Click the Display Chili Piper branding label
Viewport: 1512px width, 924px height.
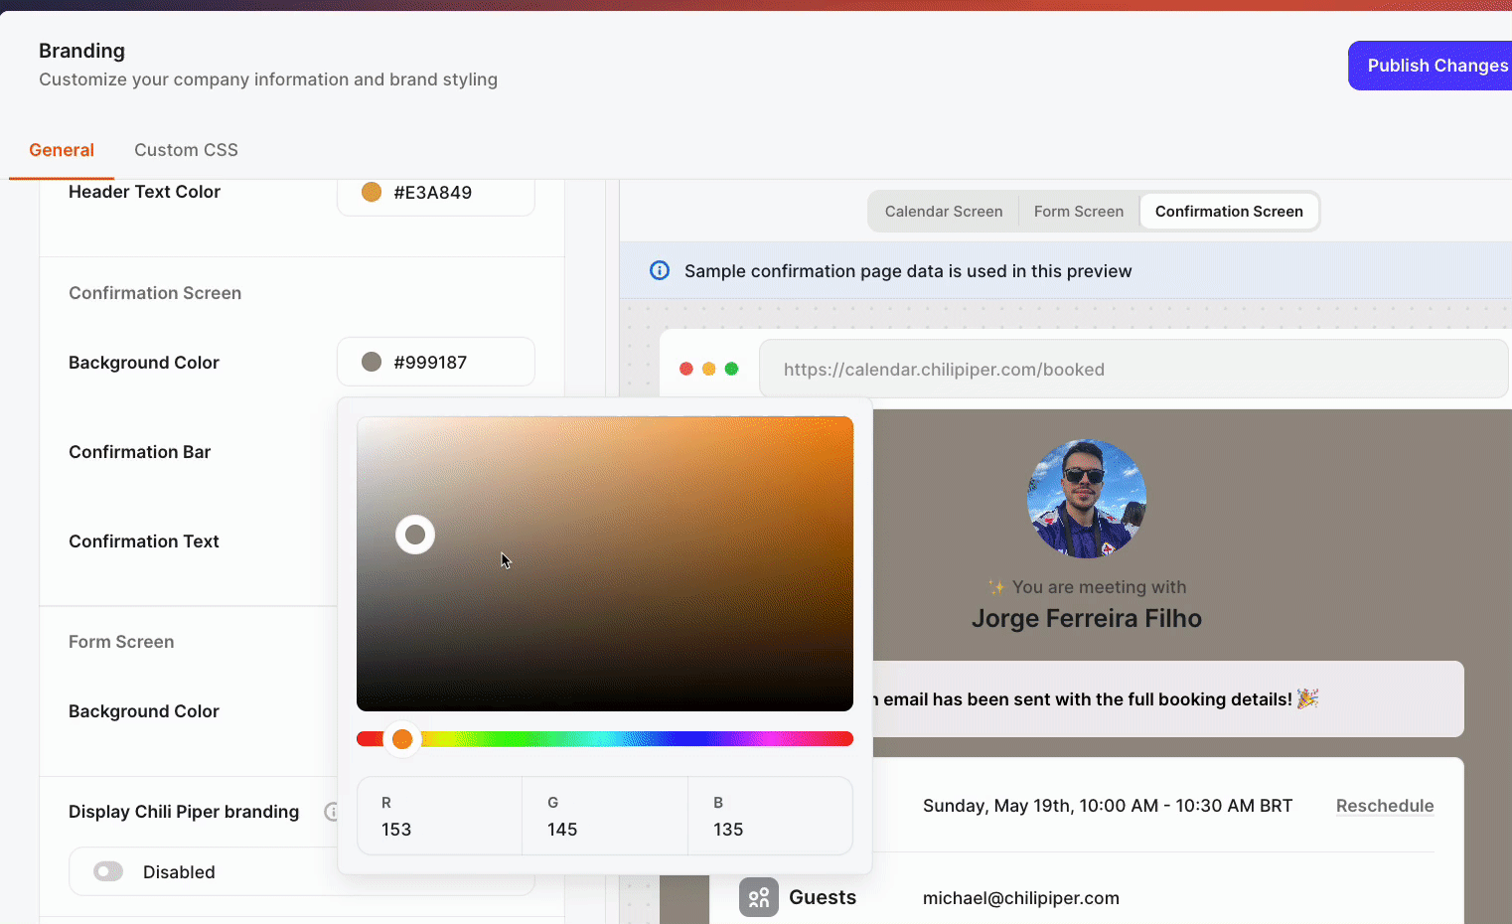pos(184,812)
